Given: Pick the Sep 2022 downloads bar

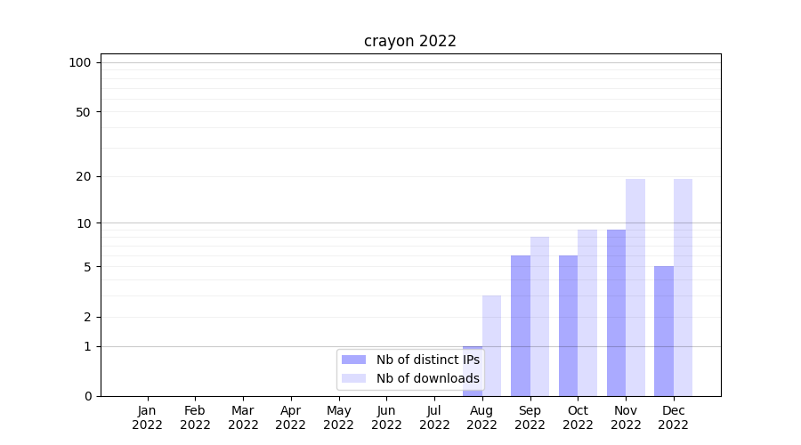Looking at the screenshot, I should click(x=539, y=315).
